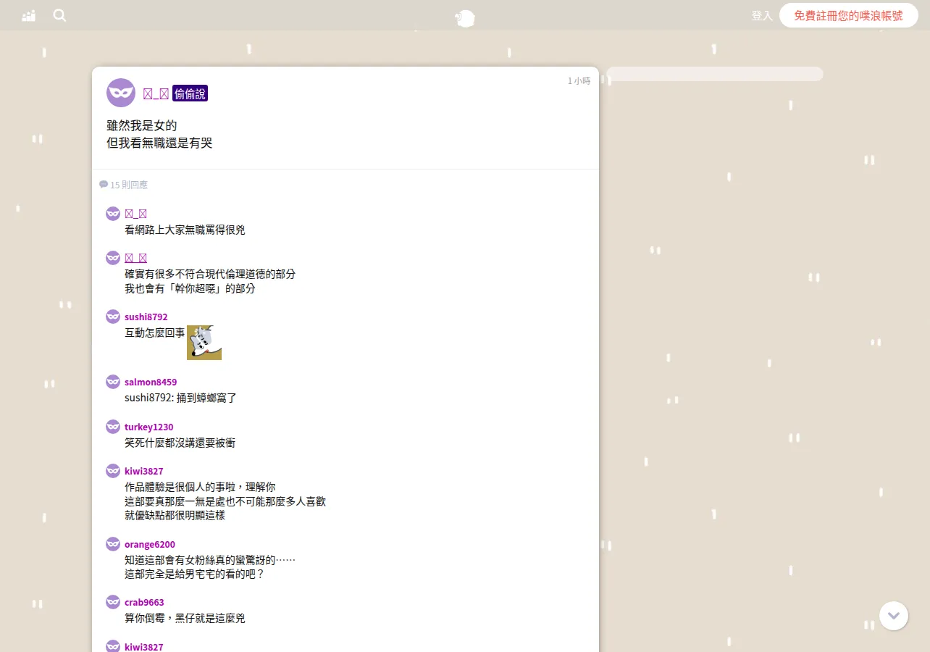The image size is (930, 652).
Task: Click the 1 小時 post timestamp
Action: click(x=579, y=81)
